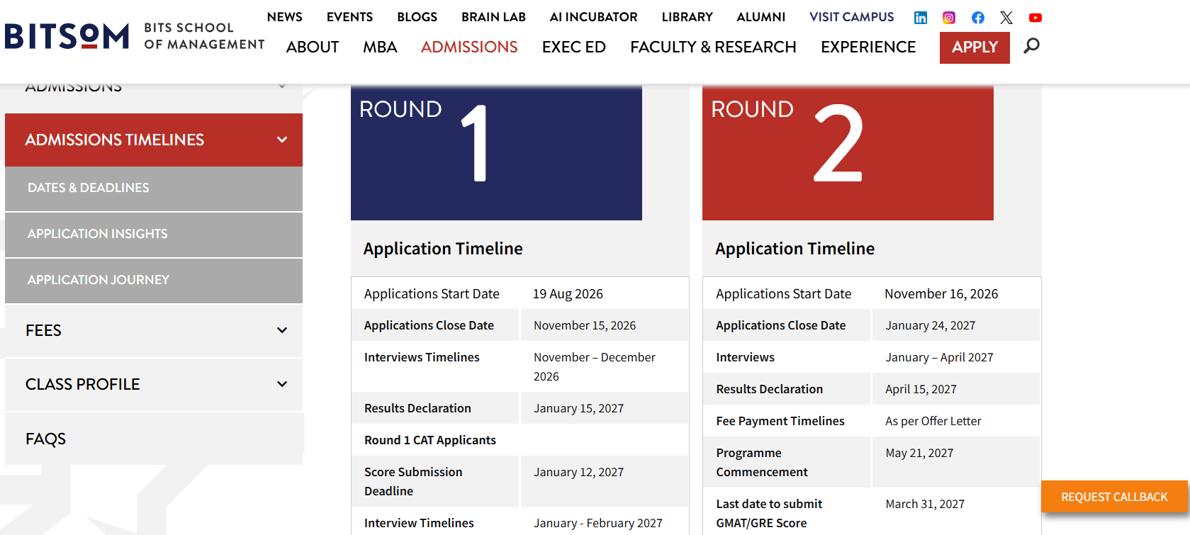This screenshot has height=535, width=1190.
Task: Click 'Score Submission Deadline' label
Action: click(x=413, y=481)
